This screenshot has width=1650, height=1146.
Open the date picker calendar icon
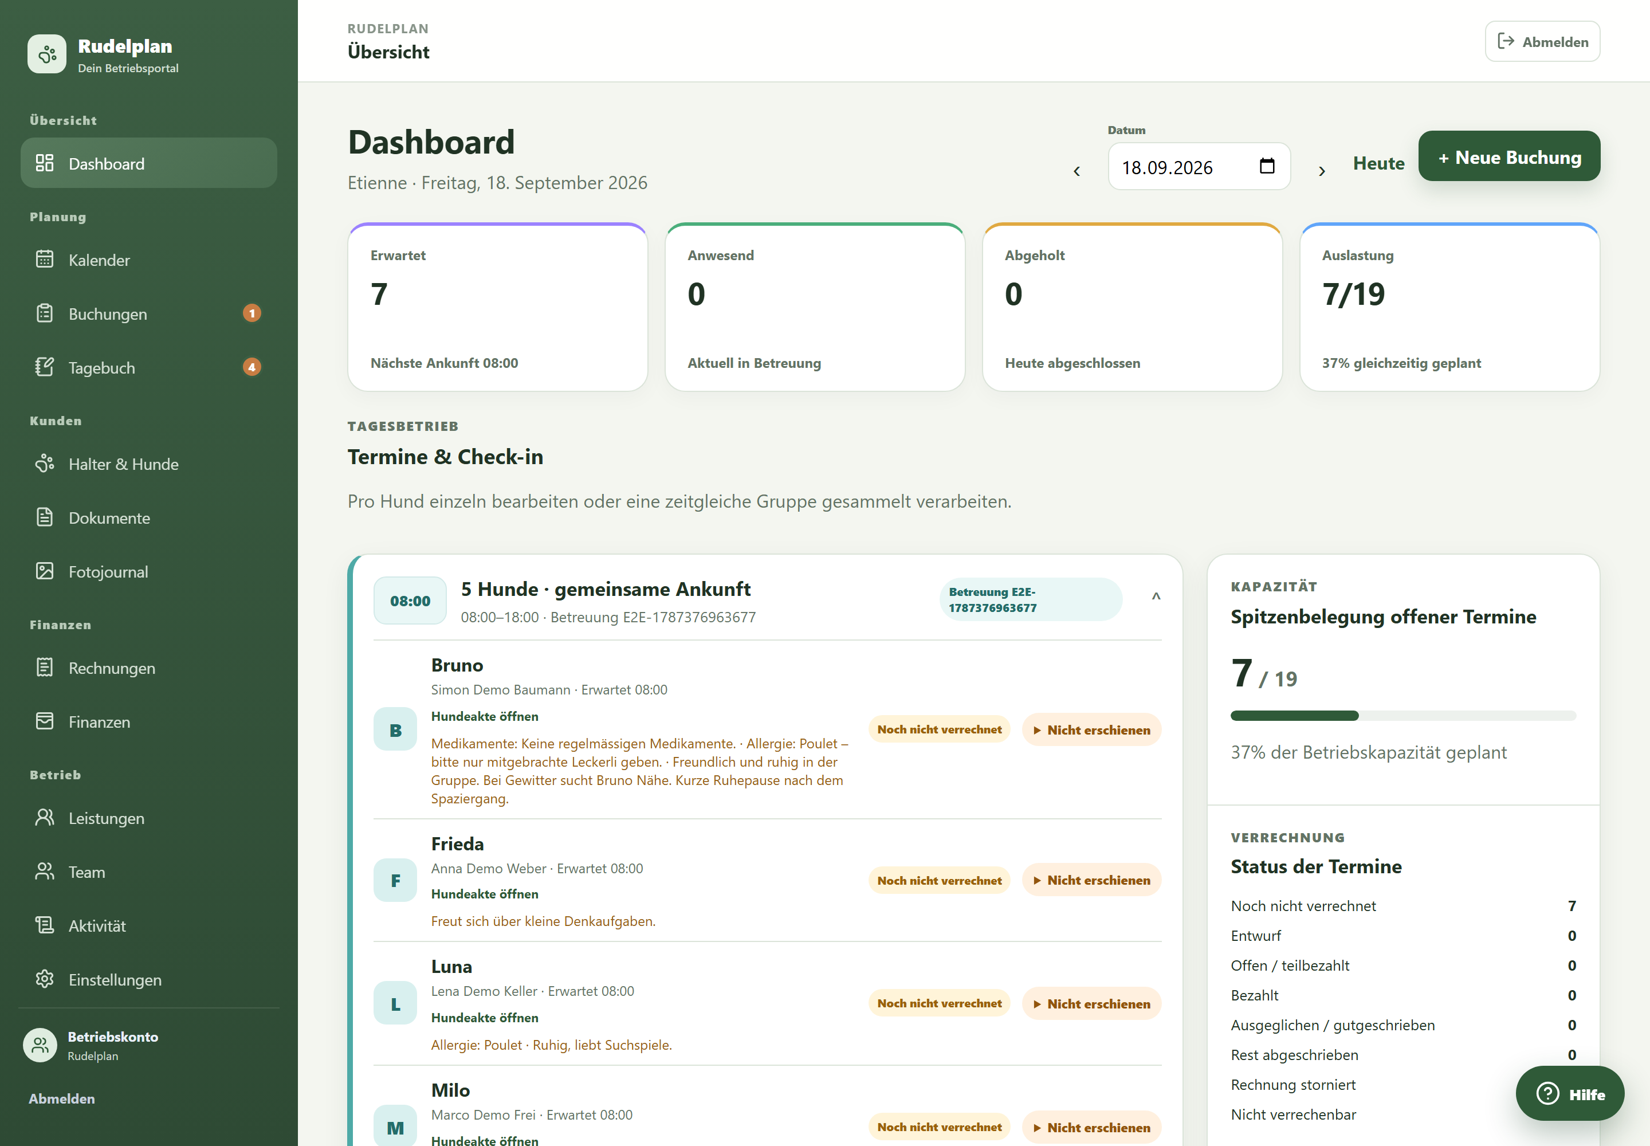click(1267, 166)
